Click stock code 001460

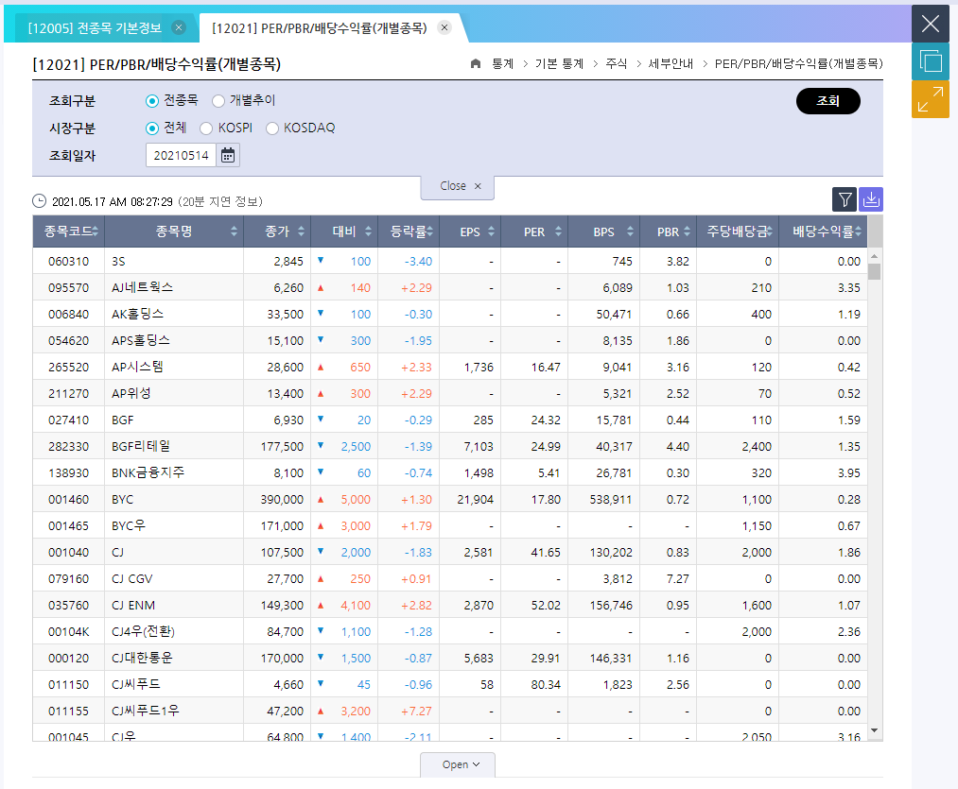click(68, 500)
